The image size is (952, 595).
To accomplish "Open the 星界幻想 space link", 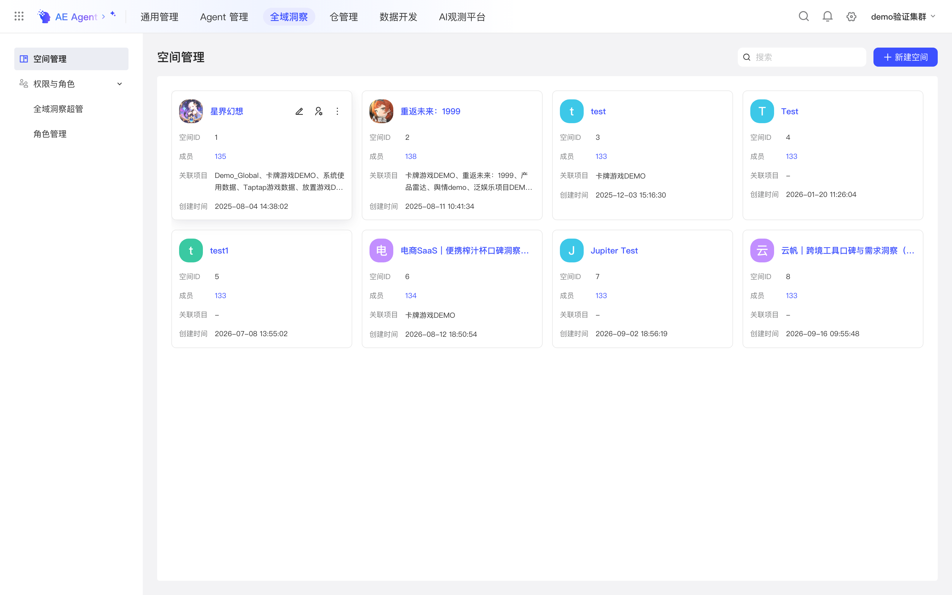I will click(227, 111).
